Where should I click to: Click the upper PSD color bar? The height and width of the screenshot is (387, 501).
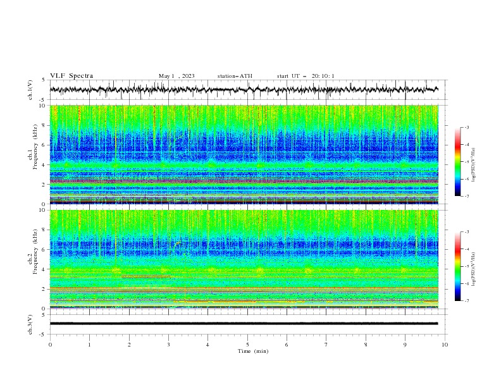[x=457, y=162]
